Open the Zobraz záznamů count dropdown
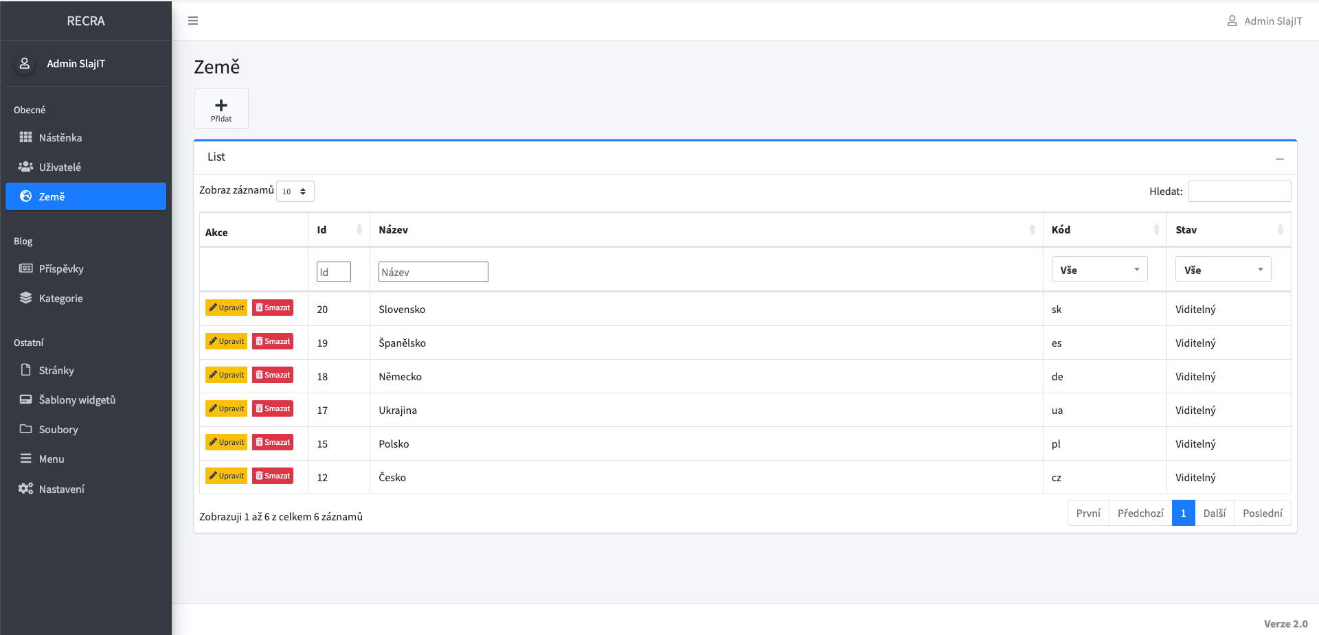 tap(295, 192)
